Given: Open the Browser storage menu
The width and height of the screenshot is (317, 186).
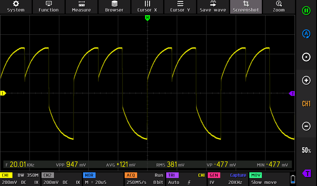Looking at the screenshot, I should tap(114, 7).
